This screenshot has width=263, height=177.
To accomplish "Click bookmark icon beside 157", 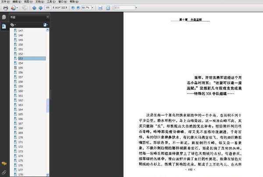I will [15, 77].
